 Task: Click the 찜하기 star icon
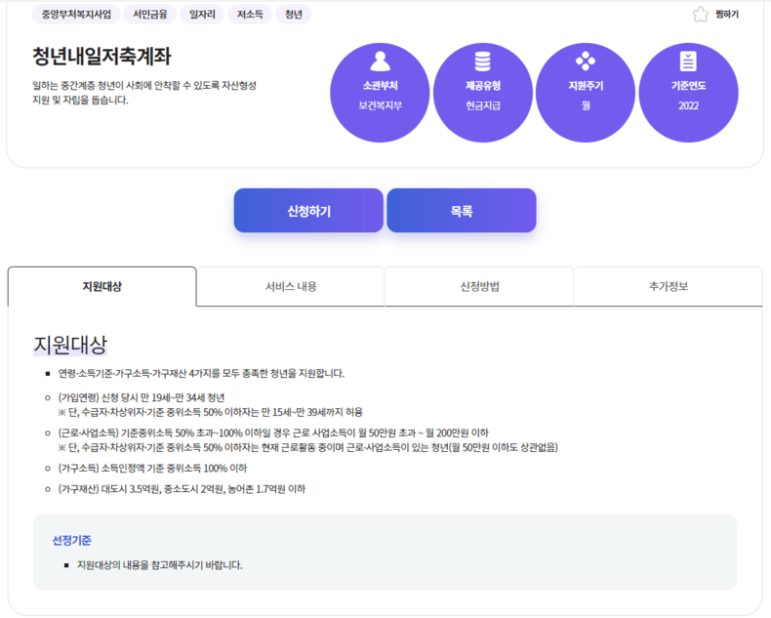tap(700, 15)
